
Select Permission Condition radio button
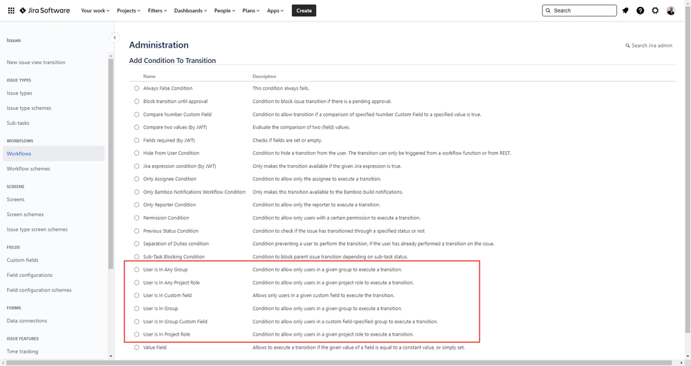click(137, 218)
